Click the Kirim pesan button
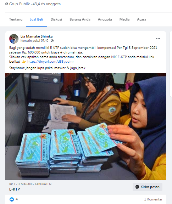172x204 pixels. click(148, 187)
